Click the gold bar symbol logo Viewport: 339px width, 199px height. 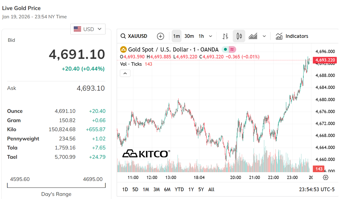(123, 50)
